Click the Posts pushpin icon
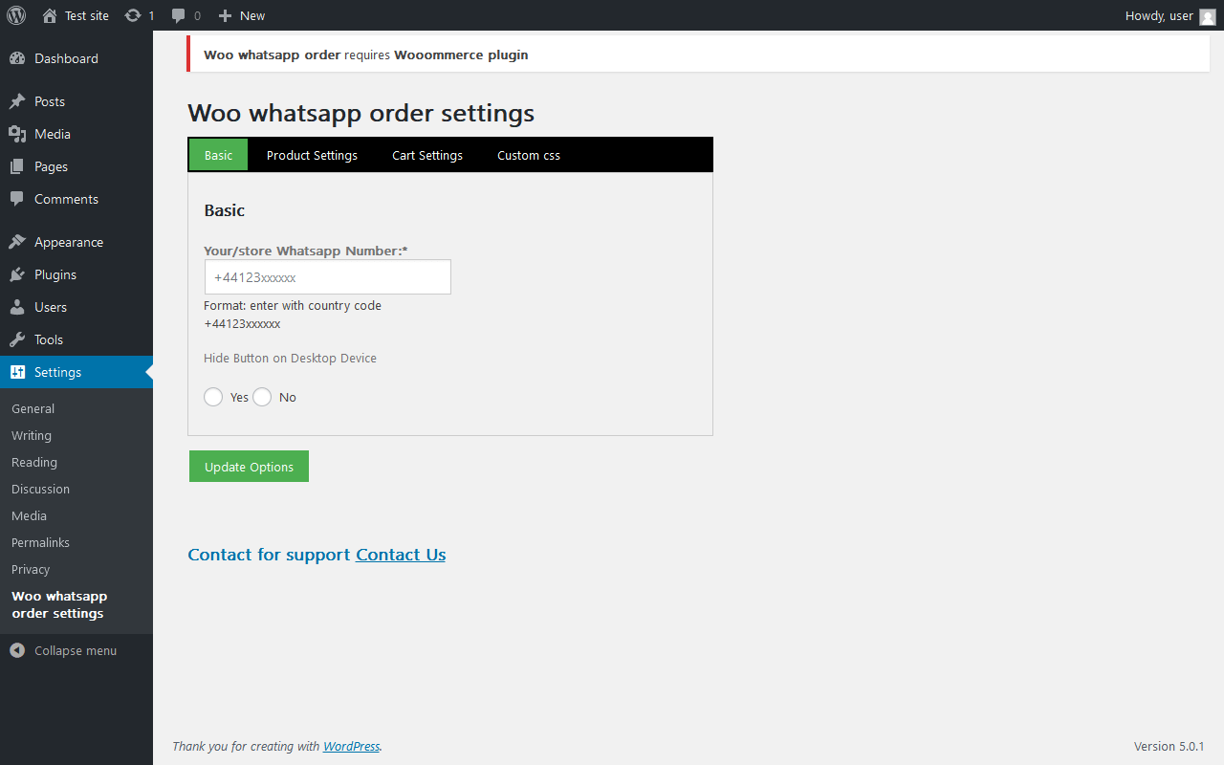The width and height of the screenshot is (1224, 765). [17, 101]
